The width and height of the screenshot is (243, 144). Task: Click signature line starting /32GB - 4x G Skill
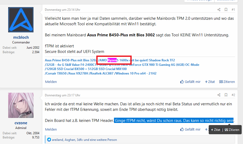pos(122,65)
